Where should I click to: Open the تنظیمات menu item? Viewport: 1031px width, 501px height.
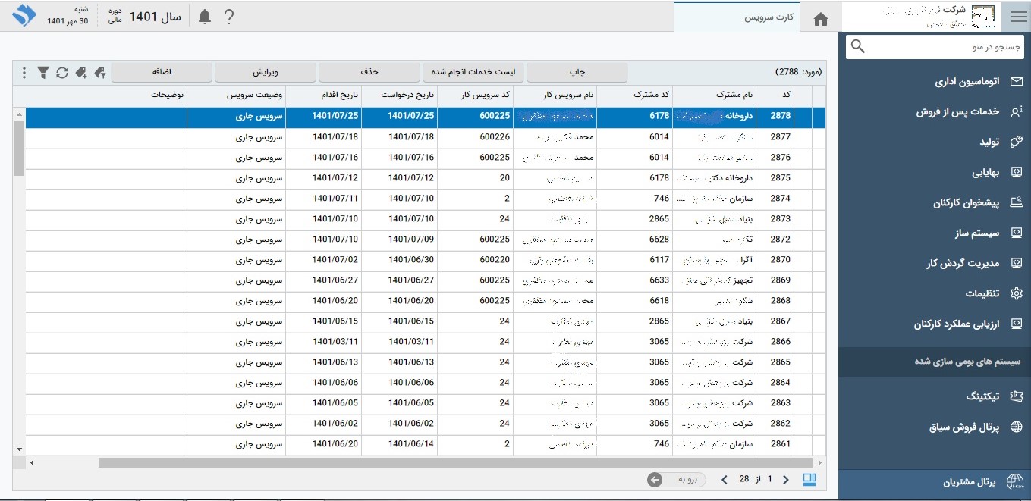click(x=982, y=293)
